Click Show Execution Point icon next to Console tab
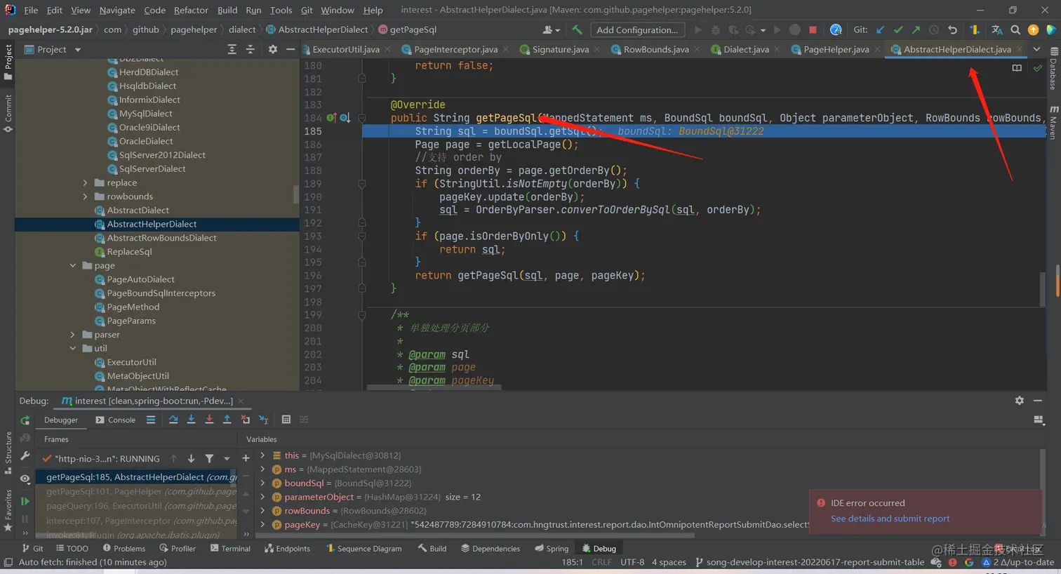Screen dimensions: 1061x574 point(151,420)
